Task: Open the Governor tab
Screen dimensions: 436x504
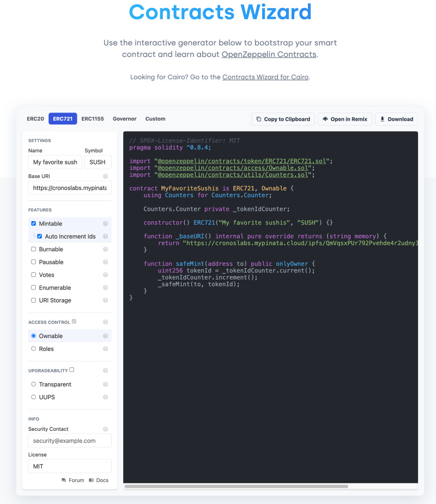Action: click(x=124, y=118)
